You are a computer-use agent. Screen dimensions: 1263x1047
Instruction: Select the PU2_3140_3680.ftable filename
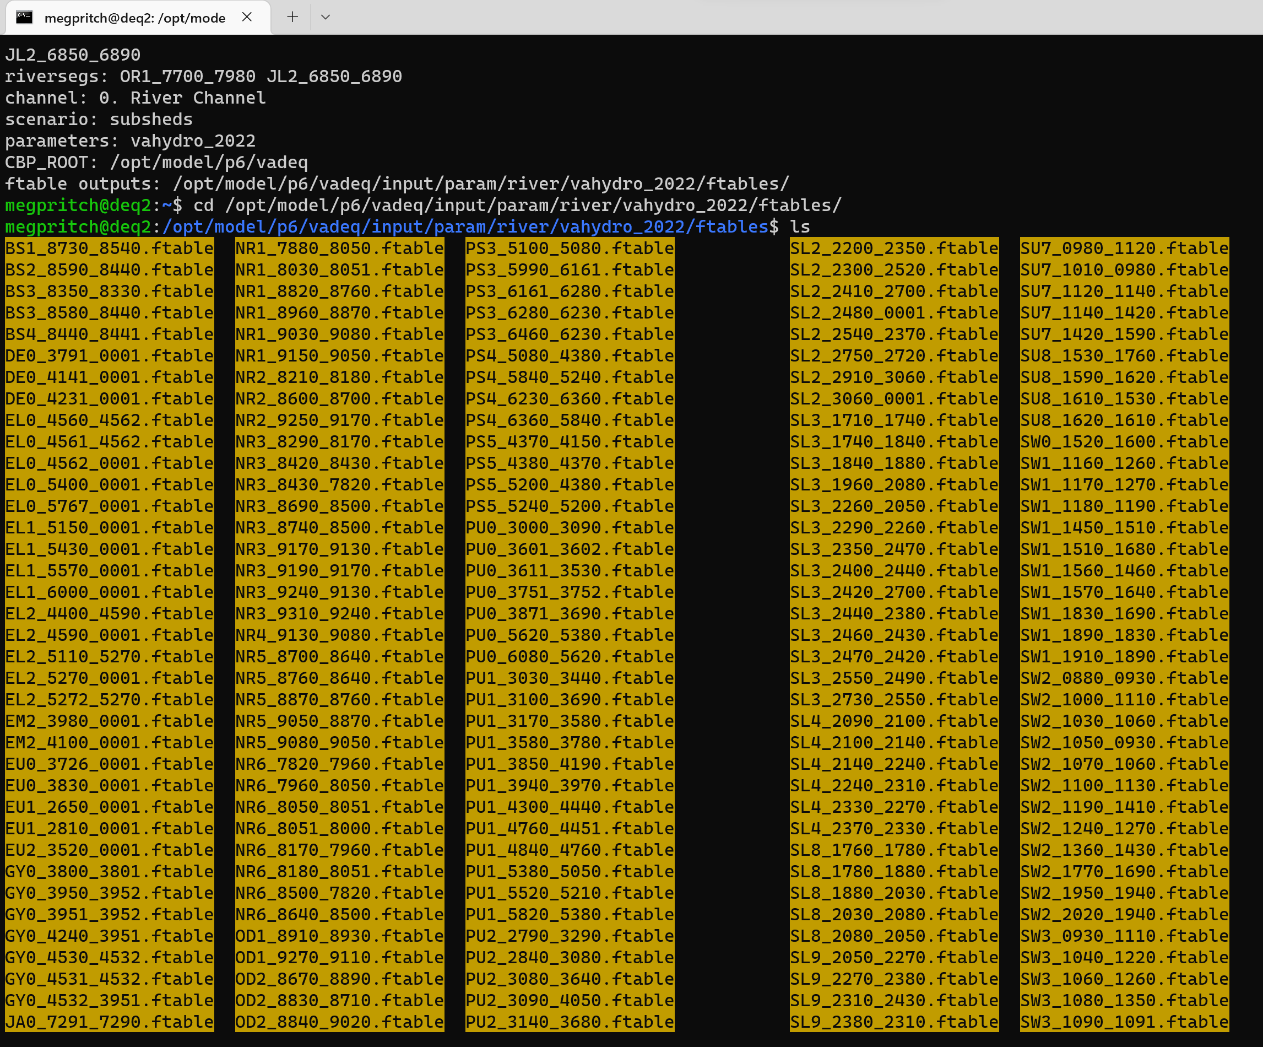[x=569, y=1022]
